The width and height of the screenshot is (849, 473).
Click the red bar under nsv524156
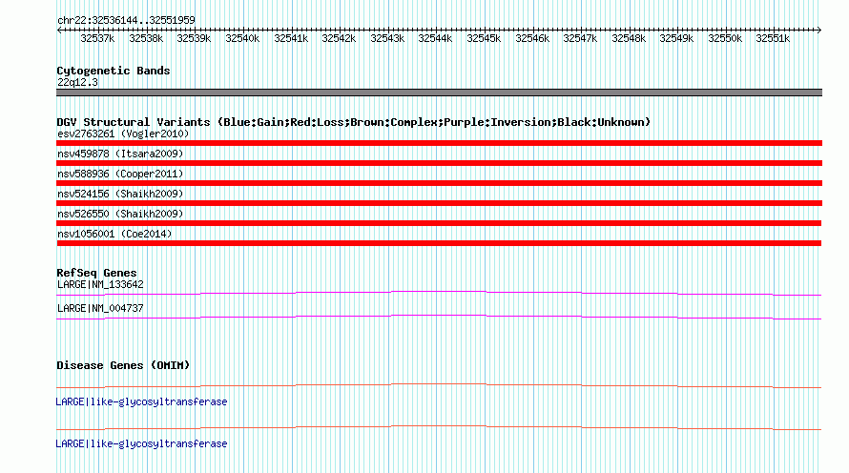439,203
